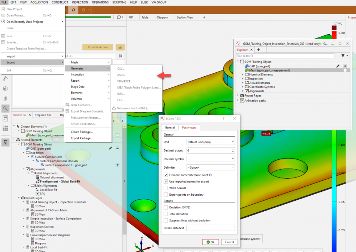Enable the Write normal checkbox
The width and height of the screenshot is (356, 252).
tap(166, 188)
